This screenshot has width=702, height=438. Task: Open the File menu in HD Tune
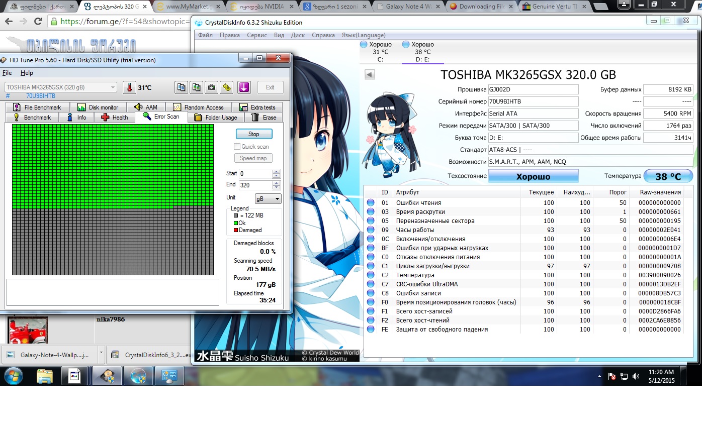tap(7, 73)
